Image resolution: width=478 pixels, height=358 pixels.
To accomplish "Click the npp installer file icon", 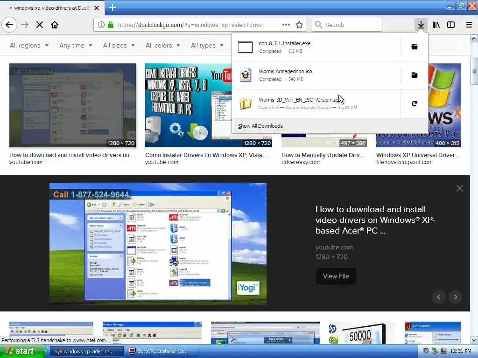I will click(246, 47).
